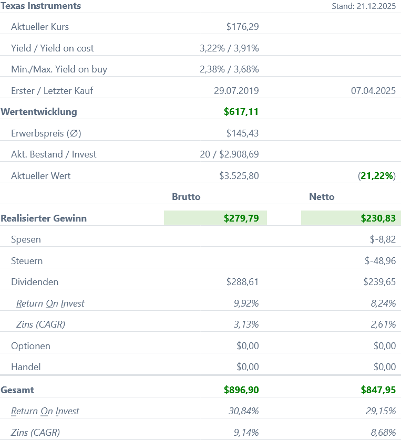
Task: Click the highlighted $279,79 Brutto gain cell
Action: (241, 218)
